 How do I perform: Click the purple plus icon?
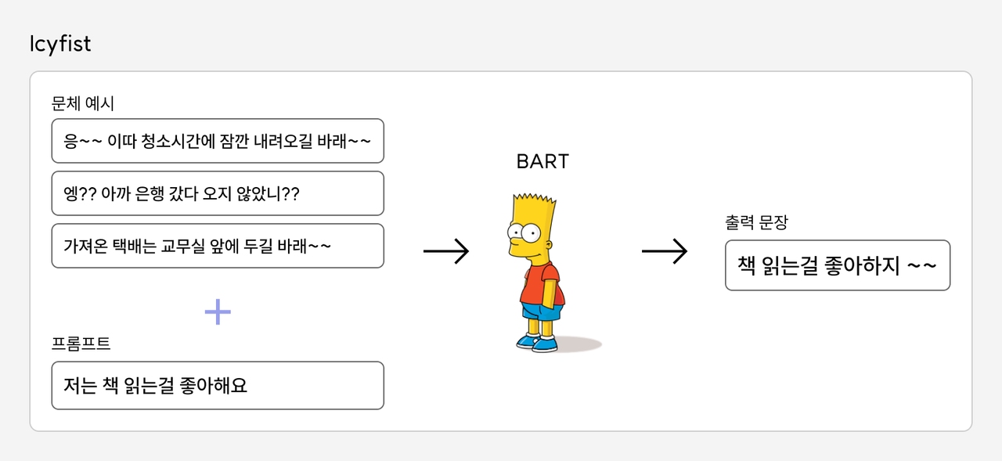(218, 312)
